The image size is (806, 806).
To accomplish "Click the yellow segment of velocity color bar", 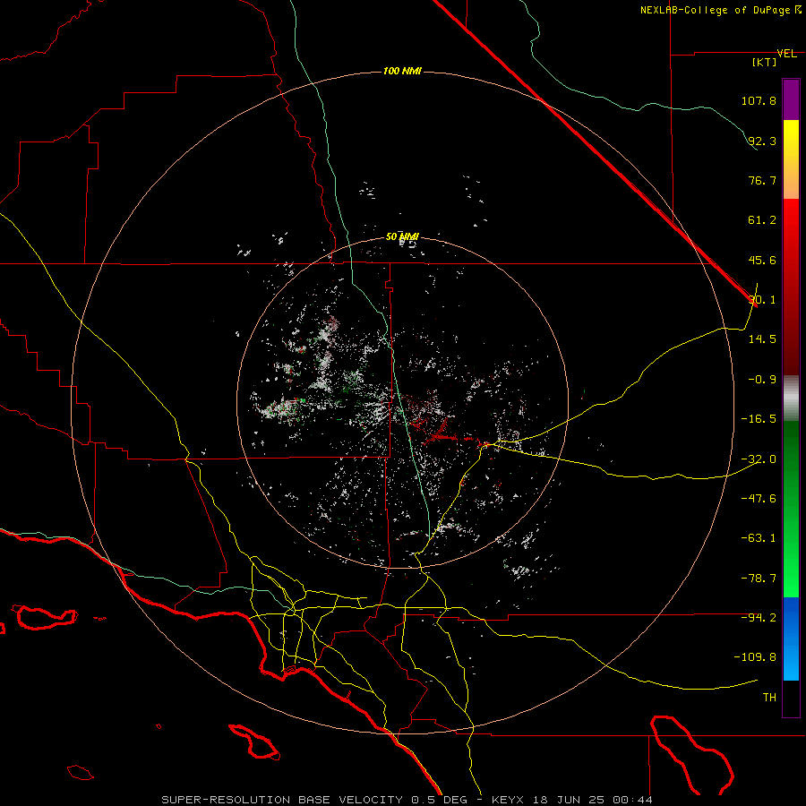I will coord(791,159).
